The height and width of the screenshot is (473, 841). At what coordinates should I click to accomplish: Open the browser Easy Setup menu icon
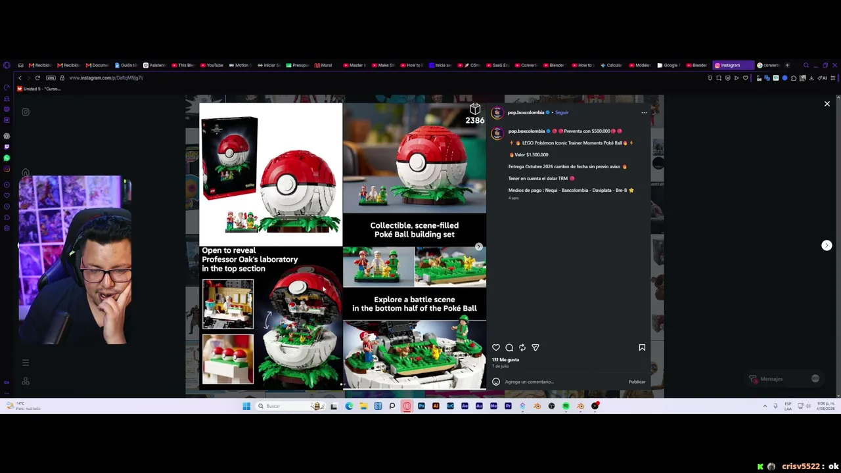pos(833,78)
